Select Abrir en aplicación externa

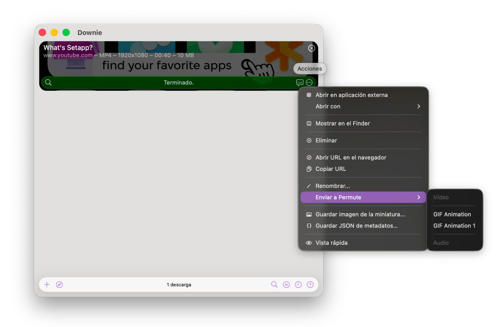(363, 95)
